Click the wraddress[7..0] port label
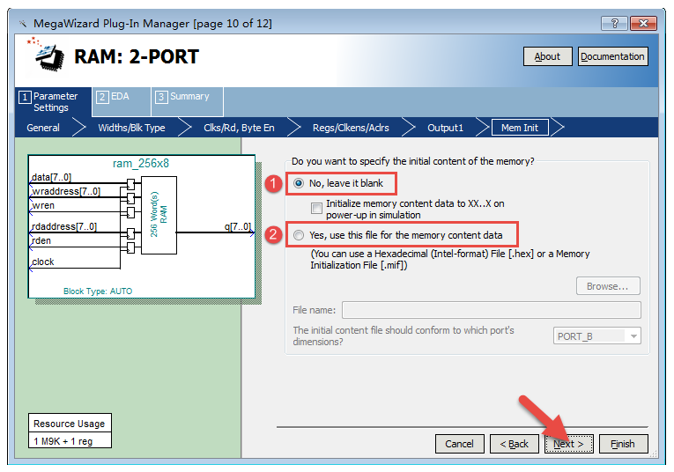Viewport: 674px width, 472px height. pyautogui.click(x=66, y=191)
